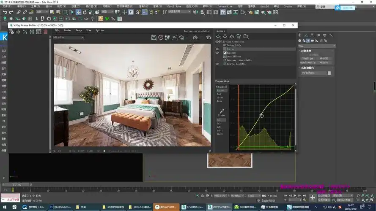Select the Link tool
This screenshot has height=211, width=376.
(x=19, y=12)
